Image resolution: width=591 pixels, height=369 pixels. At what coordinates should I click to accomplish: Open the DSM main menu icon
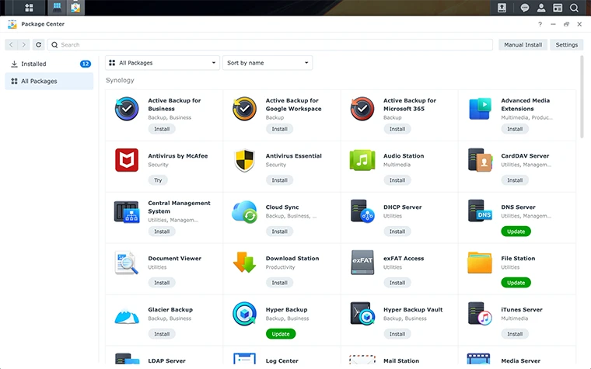[x=29, y=8]
